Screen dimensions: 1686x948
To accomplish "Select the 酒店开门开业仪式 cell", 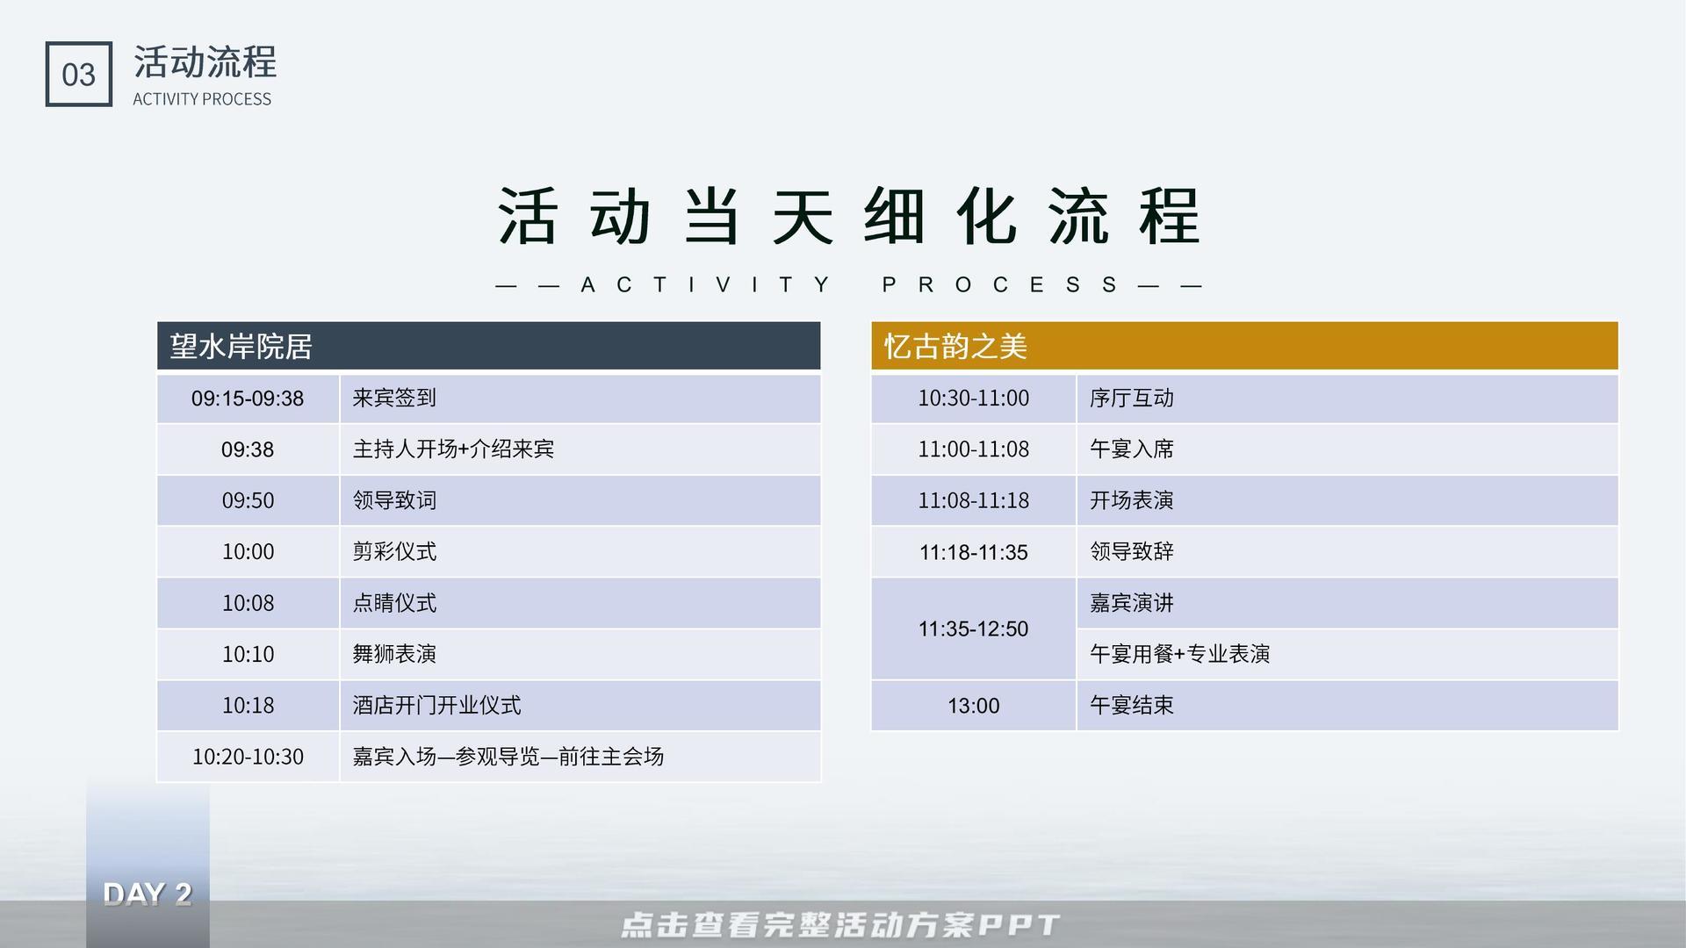I will point(580,706).
